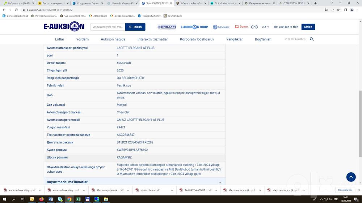Open the Assistant icon link

pos(221,27)
